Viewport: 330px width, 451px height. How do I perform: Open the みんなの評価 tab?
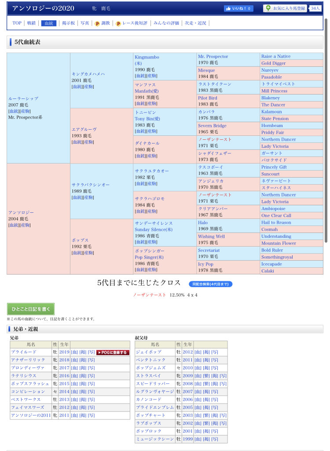coord(166,23)
